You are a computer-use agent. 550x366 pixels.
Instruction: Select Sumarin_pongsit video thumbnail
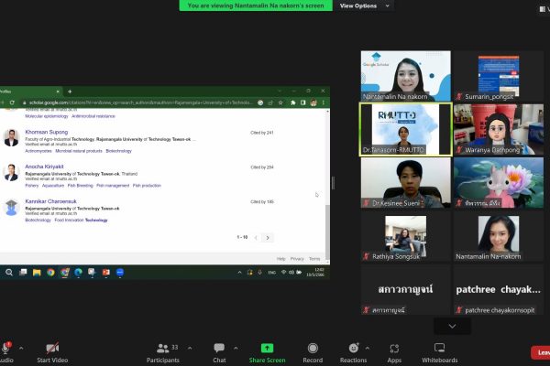499,76
